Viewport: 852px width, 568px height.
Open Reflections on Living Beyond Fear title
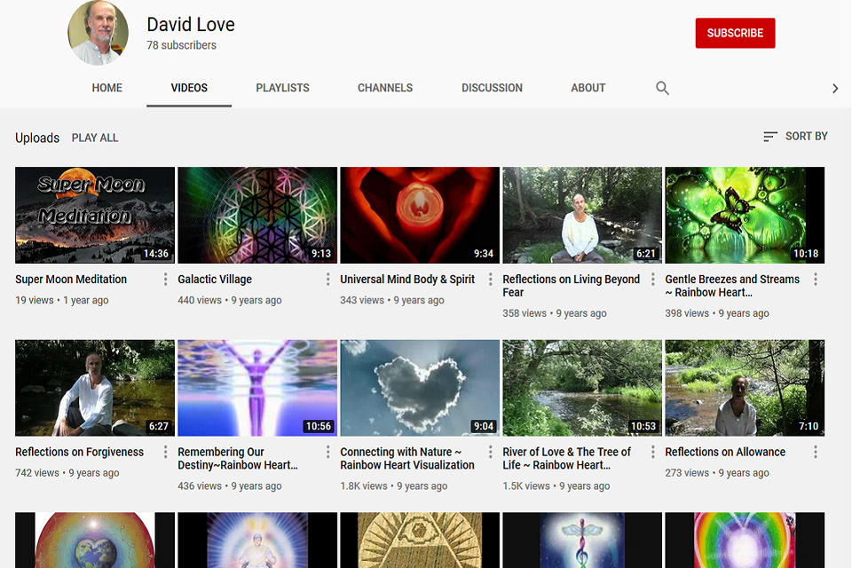[x=571, y=286]
